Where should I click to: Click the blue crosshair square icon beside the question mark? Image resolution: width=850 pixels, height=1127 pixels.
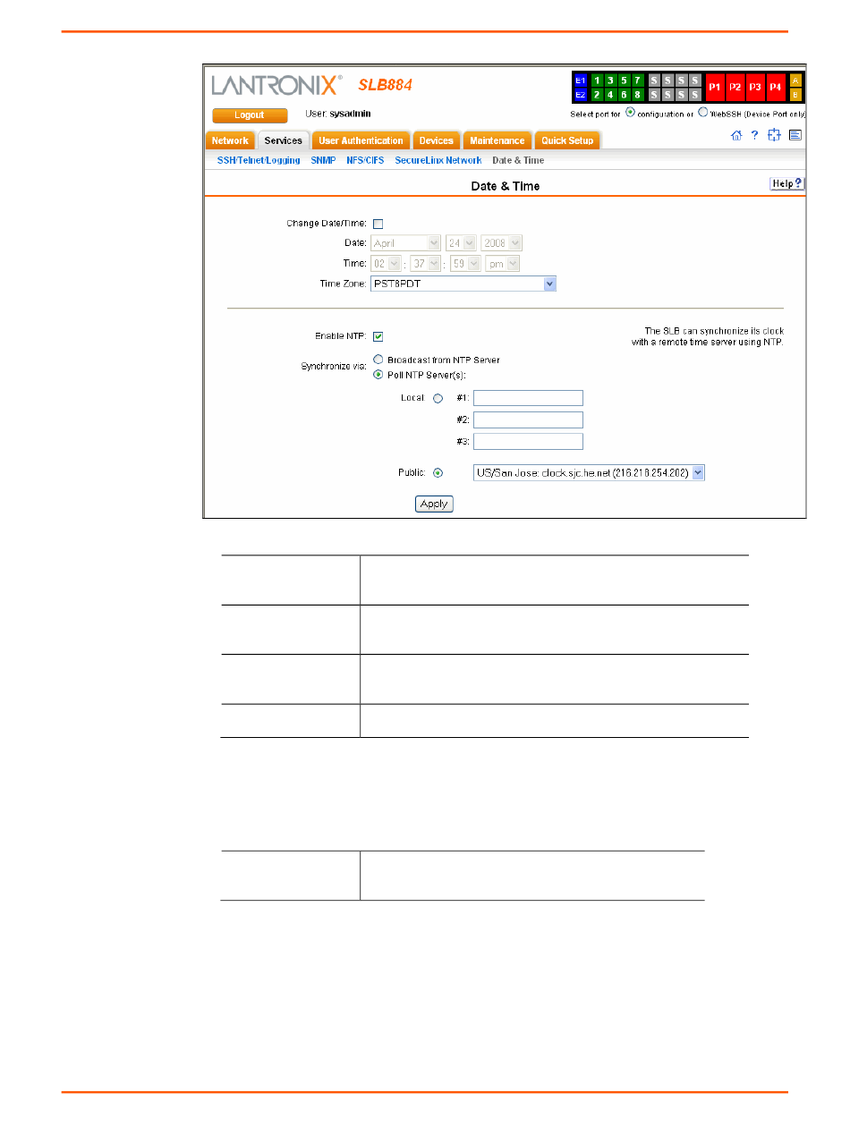coord(775,135)
